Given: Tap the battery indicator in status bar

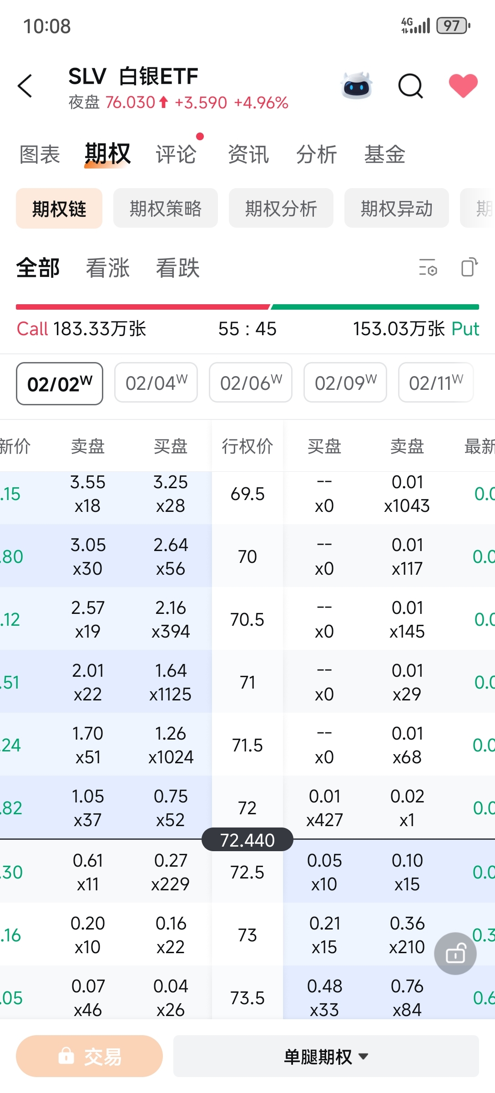Looking at the screenshot, I should click(x=453, y=26).
